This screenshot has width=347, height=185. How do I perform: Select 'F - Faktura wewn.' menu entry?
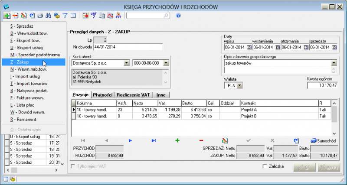coord(33,98)
